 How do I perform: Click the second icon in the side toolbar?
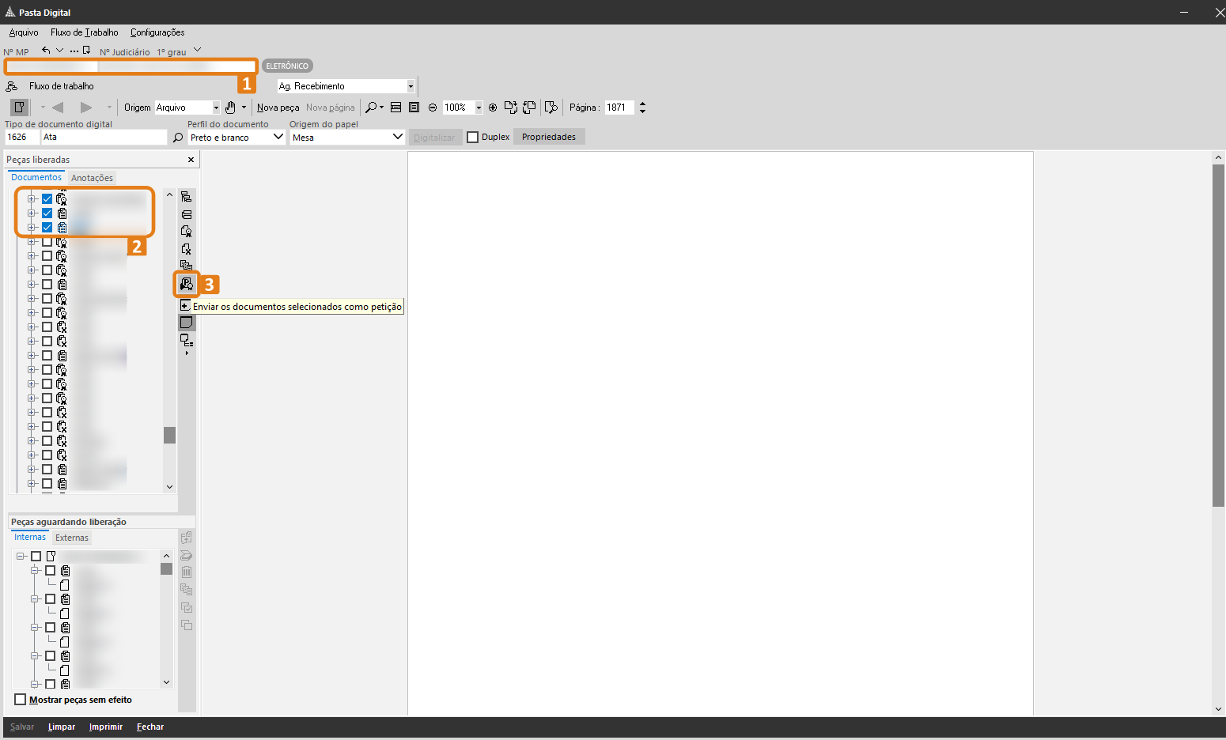click(x=186, y=214)
